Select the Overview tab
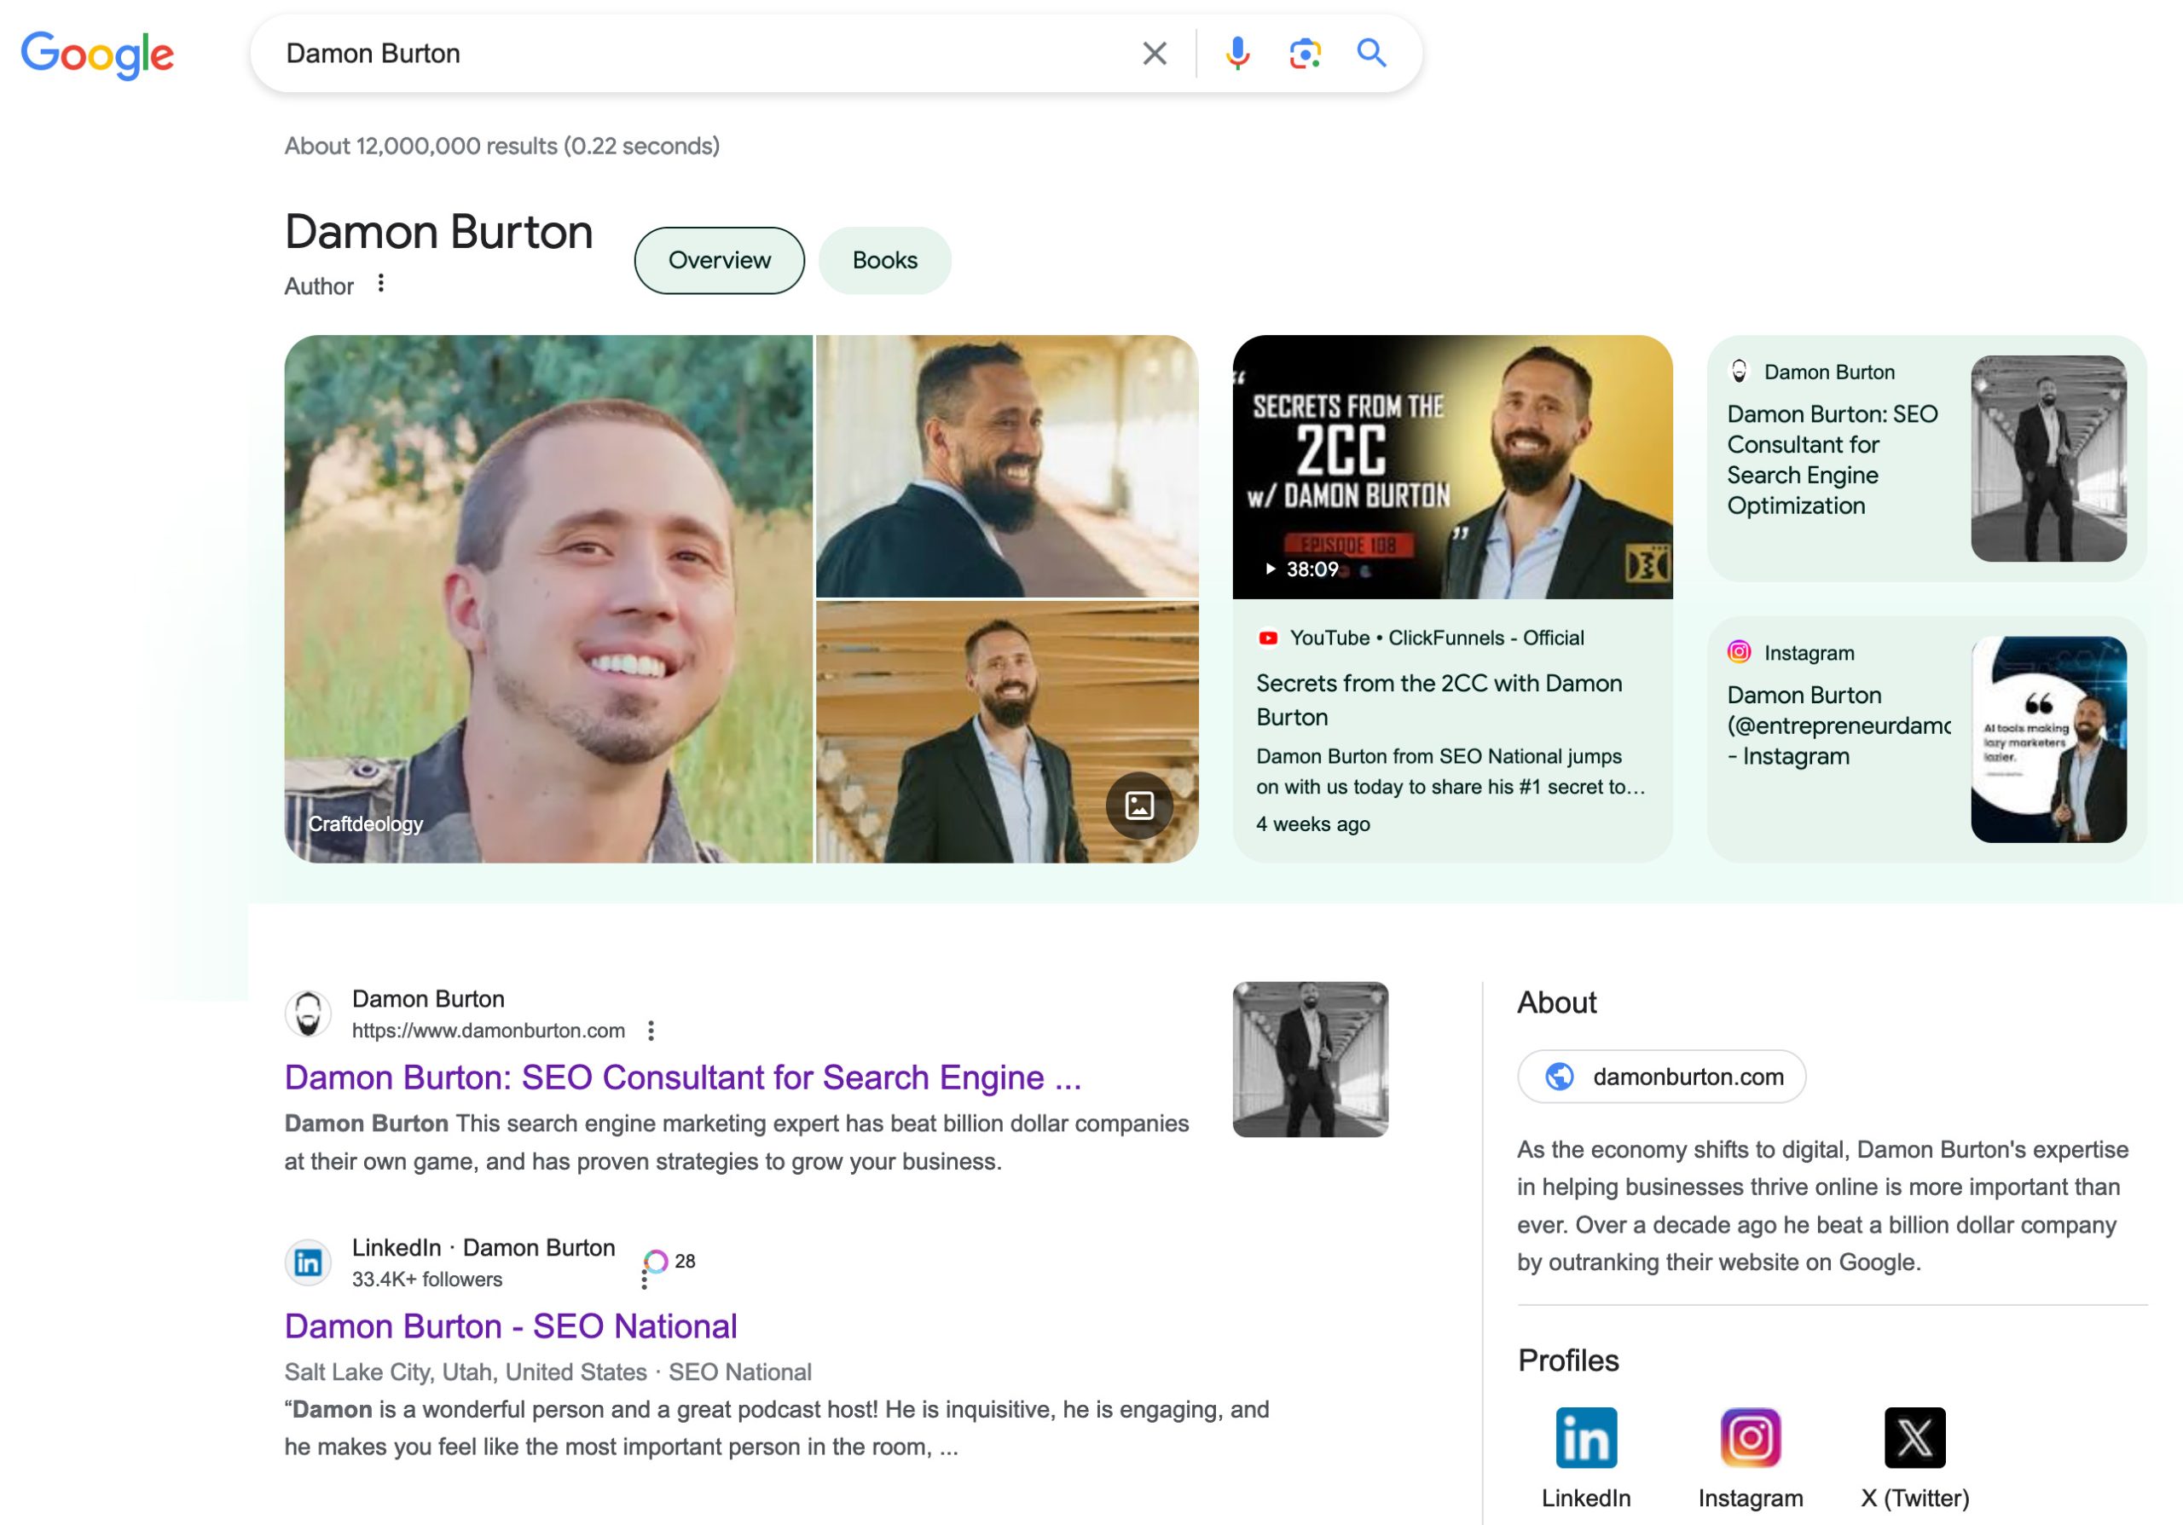Image resolution: width=2183 pixels, height=1525 pixels. click(719, 260)
